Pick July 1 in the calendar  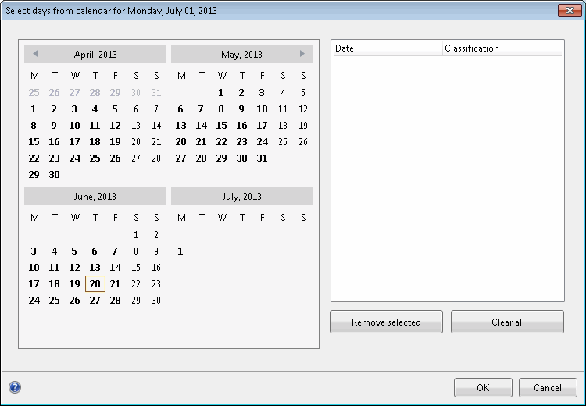180,251
